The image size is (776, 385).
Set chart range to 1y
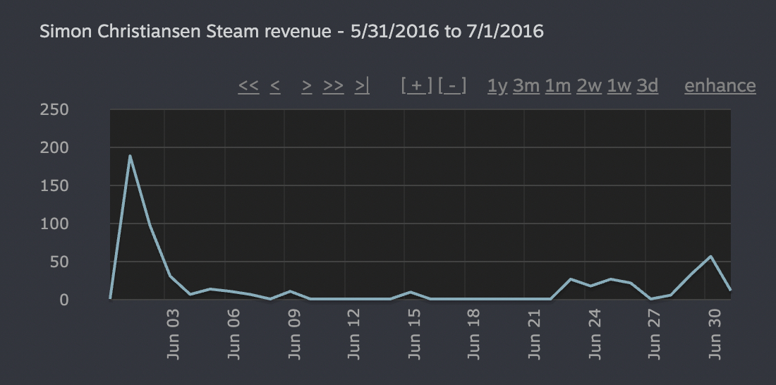click(497, 86)
